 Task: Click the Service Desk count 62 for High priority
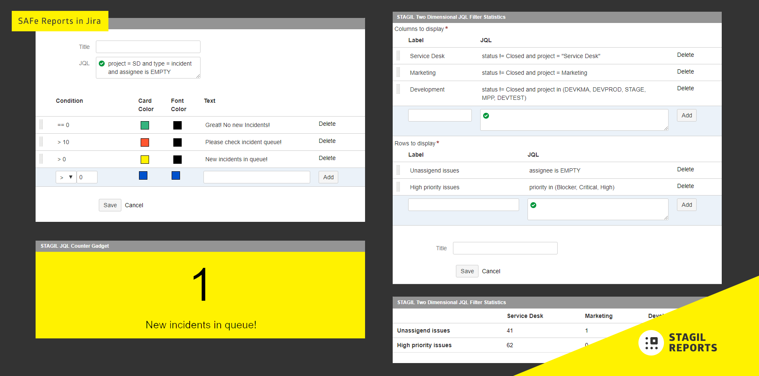click(x=510, y=345)
